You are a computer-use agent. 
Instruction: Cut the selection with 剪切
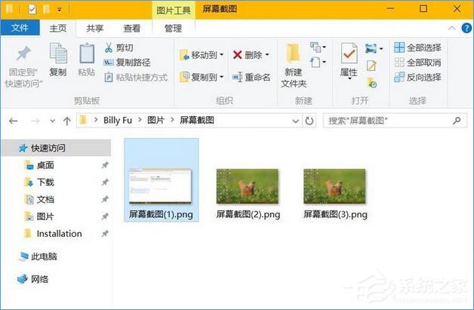119,48
